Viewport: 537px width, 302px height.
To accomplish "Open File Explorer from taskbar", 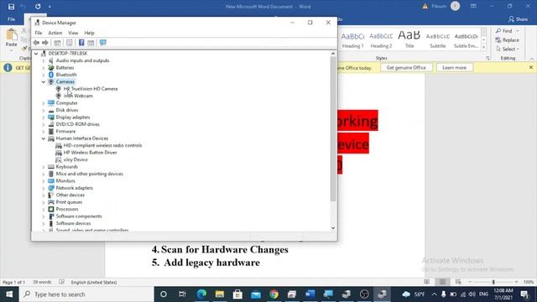I will click(220, 294).
